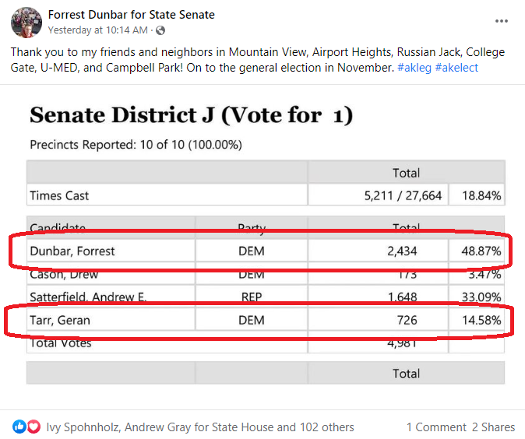
Task: Open the post's three-dot options menu
Action: 501,21
